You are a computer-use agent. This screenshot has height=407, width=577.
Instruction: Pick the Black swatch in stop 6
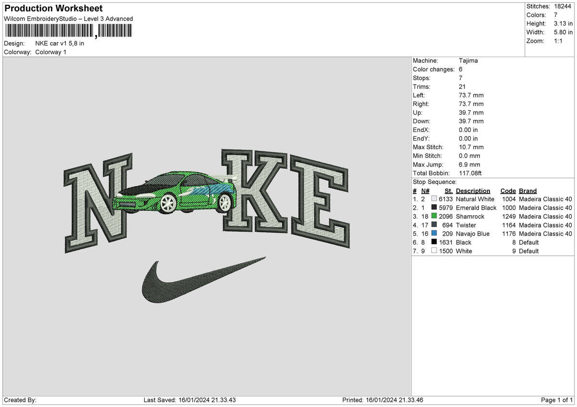(x=434, y=242)
